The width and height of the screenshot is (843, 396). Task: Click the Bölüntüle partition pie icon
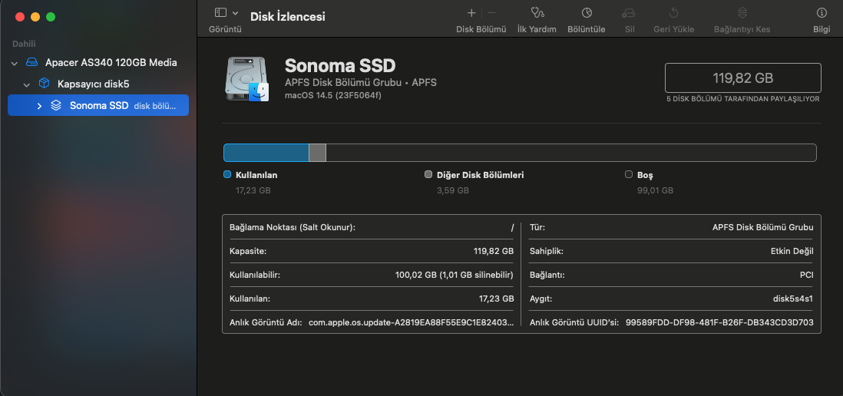point(586,13)
